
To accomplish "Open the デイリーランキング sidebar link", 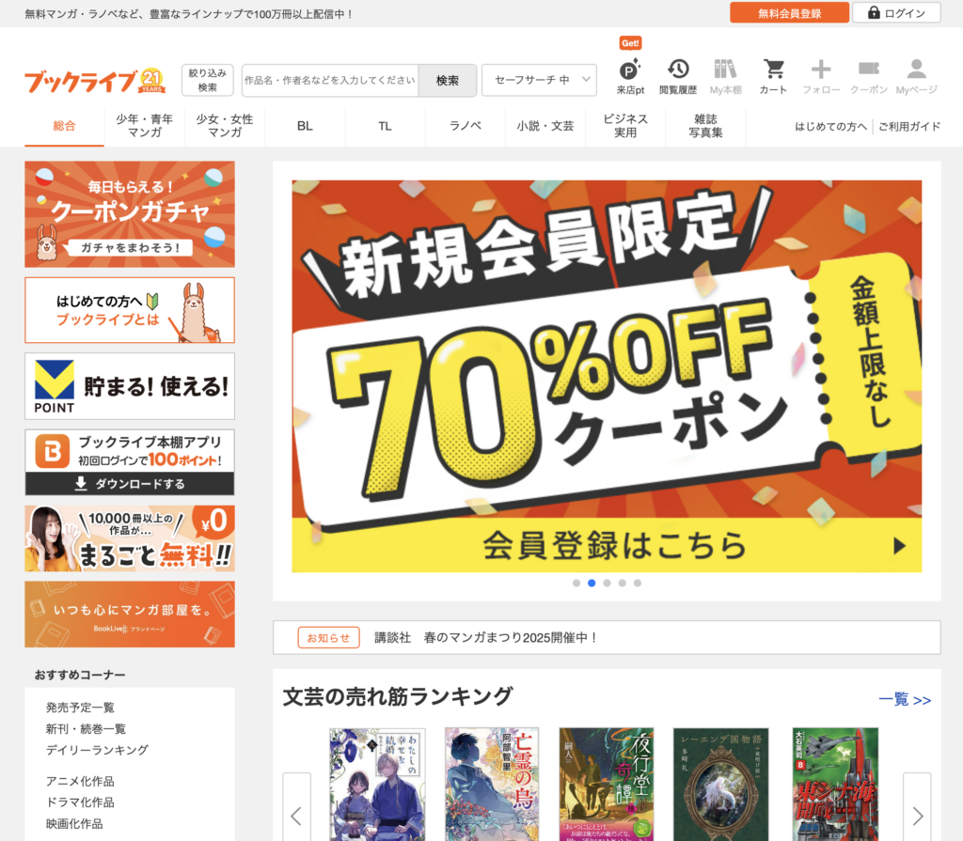I will pos(97,750).
